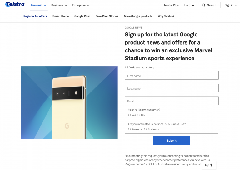Switch to the Smart Home tab
240x170 pixels.
click(61, 16)
